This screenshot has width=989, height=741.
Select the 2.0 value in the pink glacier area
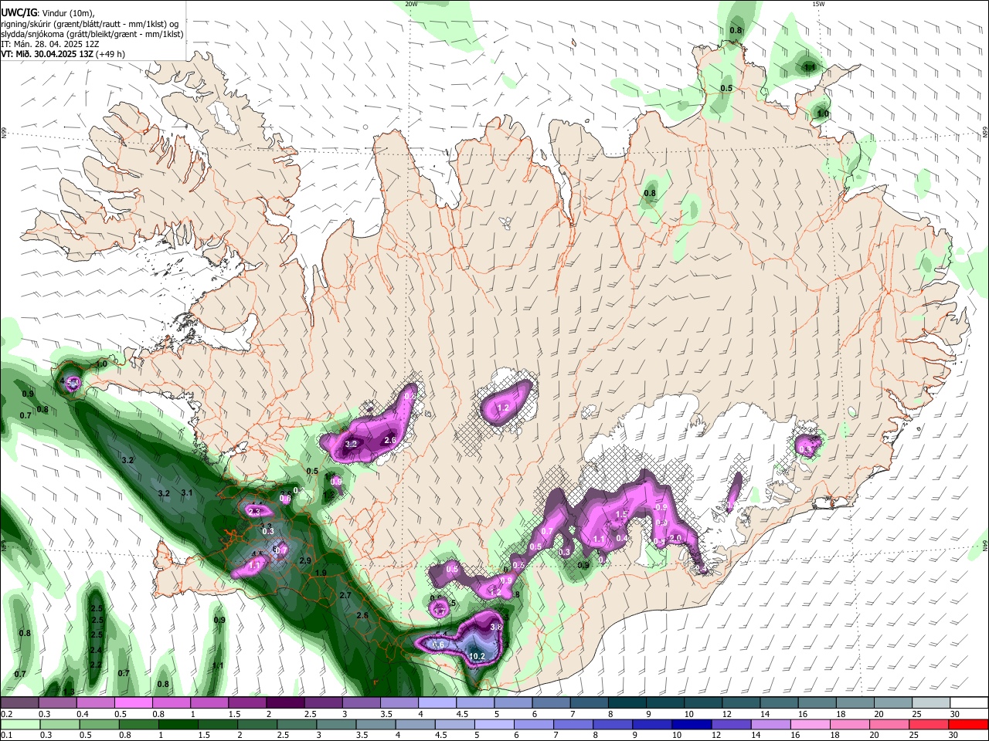675,538
